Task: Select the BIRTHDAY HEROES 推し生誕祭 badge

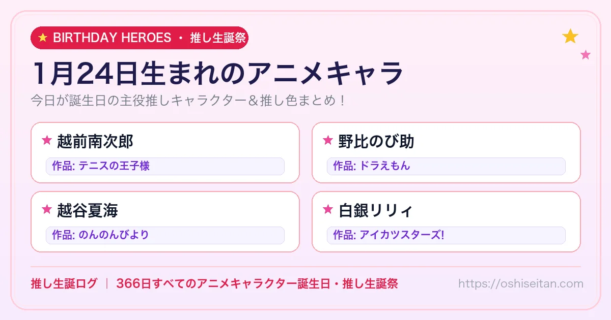Action: coord(140,38)
